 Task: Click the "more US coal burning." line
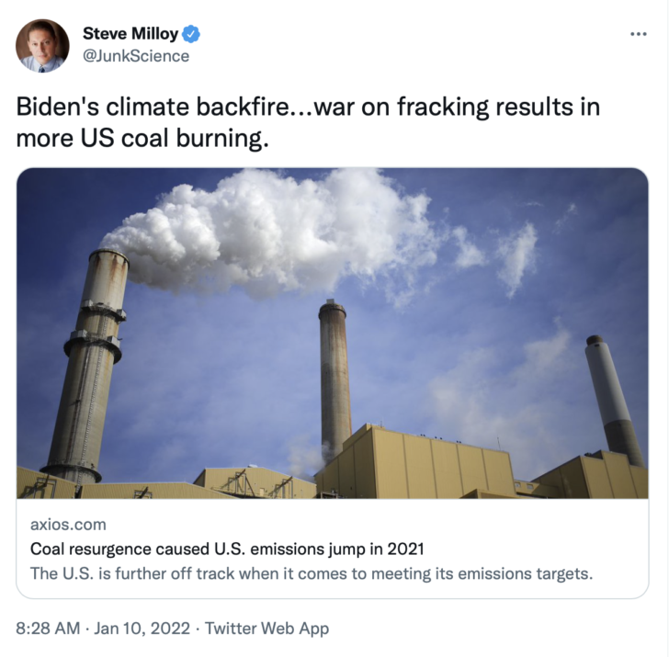pyautogui.click(x=142, y=139)
